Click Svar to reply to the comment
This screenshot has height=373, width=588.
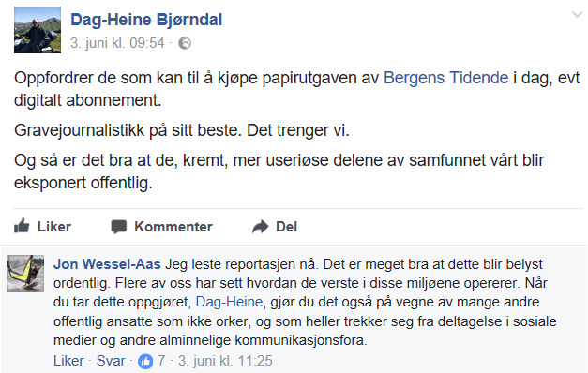coord(111,361)
